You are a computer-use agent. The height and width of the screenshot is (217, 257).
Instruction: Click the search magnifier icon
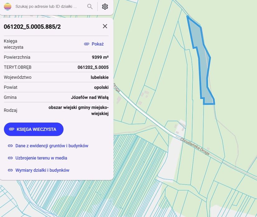click(x=90, y=7)
